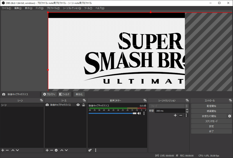This screenshot has width=233, height=158.
Task: Move the source down in the list
Action: pyautogui.click(x=66, y=150)
